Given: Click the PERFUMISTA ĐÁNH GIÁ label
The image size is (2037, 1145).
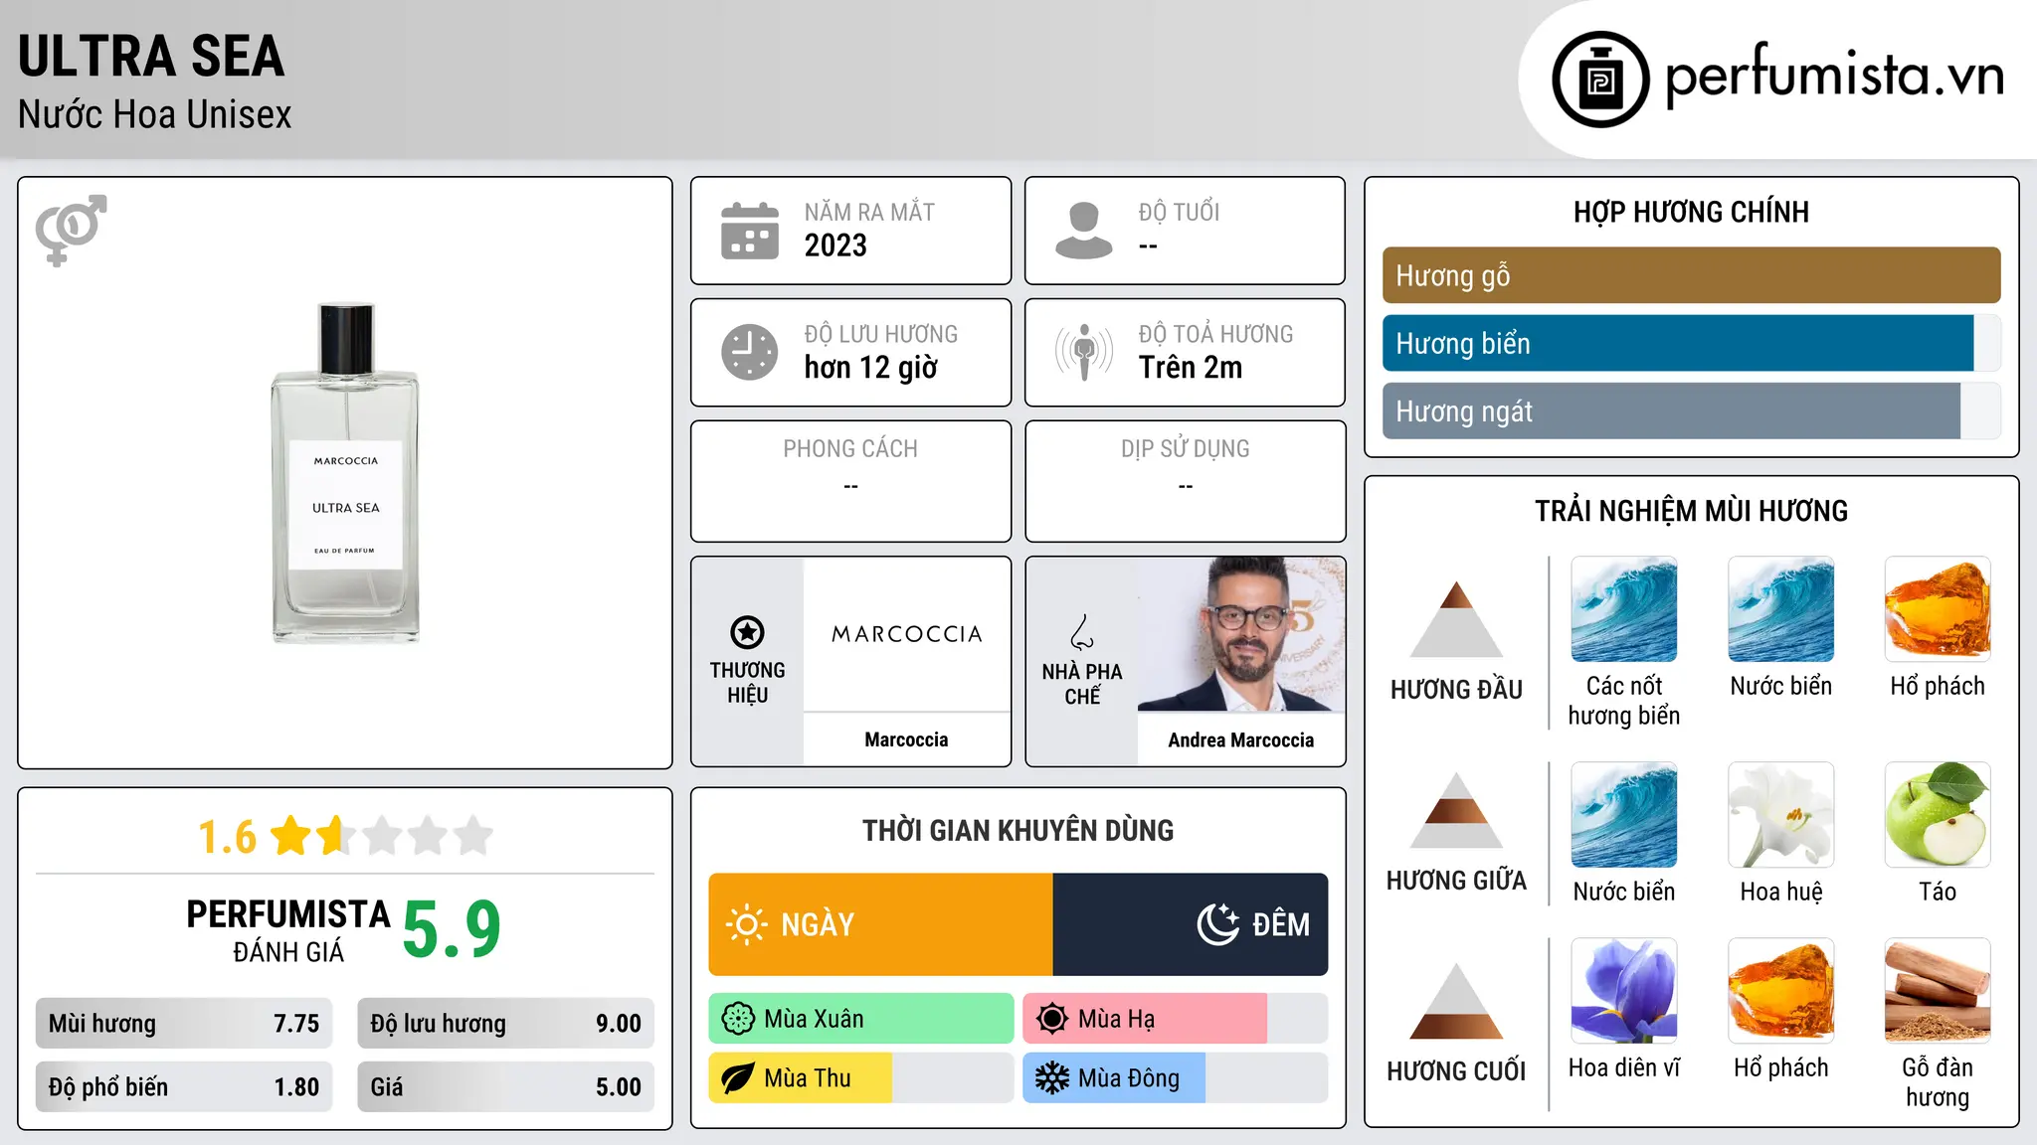Looking at the screenshot, I should click(288, 930).
